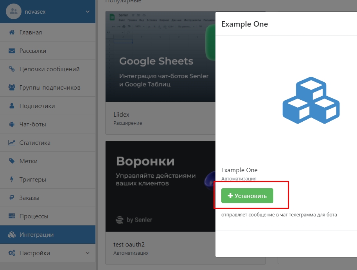Click the Google Sheets banner thumbnail

(x=160, y=57)
